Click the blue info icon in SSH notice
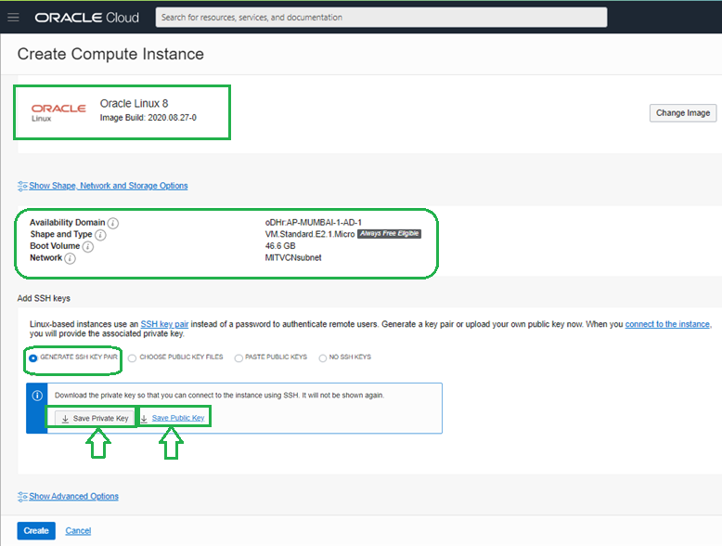722x546 pixels. [x=37, y=396]
